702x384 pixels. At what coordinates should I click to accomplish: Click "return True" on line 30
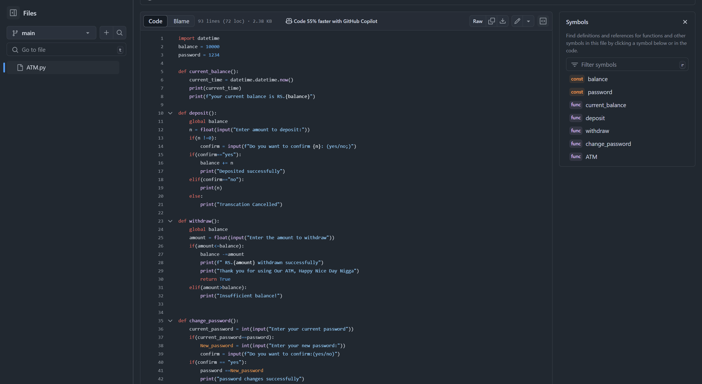click(x=215, y=279)
